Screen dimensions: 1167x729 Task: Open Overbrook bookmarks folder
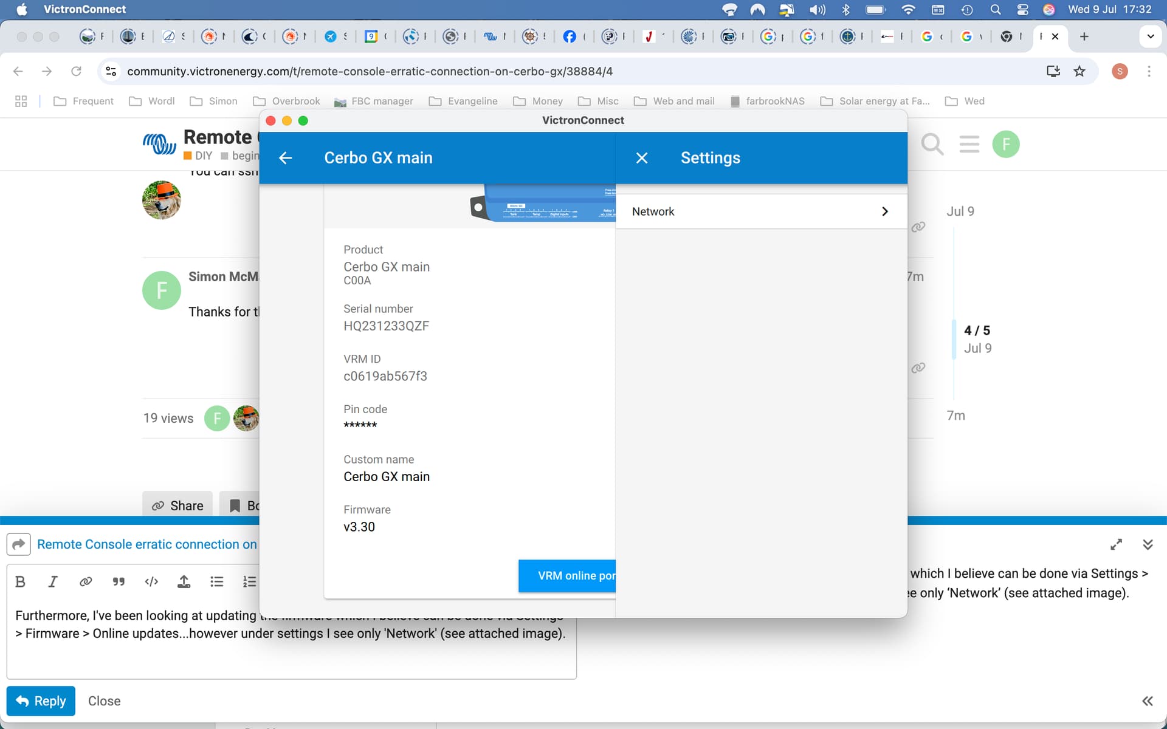286,101
